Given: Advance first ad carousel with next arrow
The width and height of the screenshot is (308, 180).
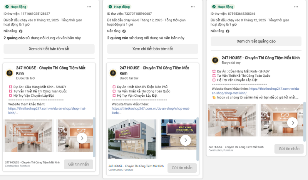Looking at the screenshot, I should click(x=82, y=138).
